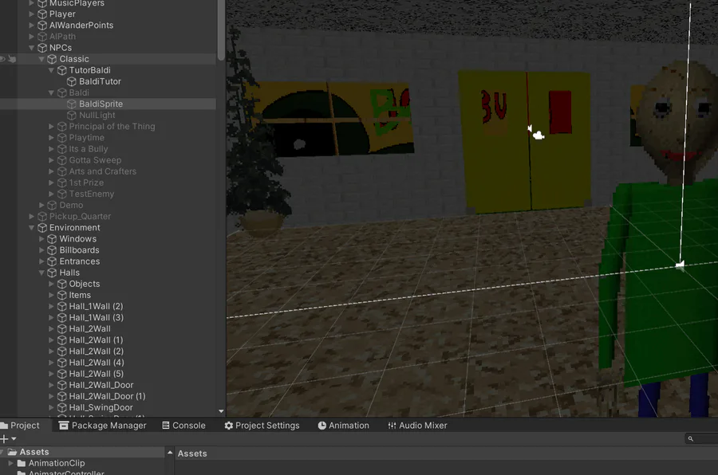
Task: Click the Entrances cube icon
Action: tap(52, 261)
